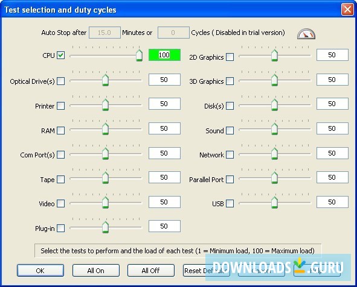Click the CPU duty cycle slider thumb
Image resolution: width=357 pixels, height=287 pixels.
(139, 55)
